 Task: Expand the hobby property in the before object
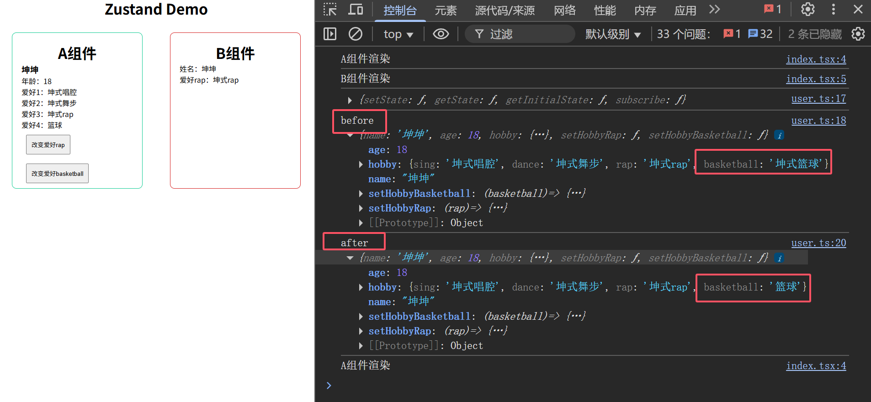point(361,164)
